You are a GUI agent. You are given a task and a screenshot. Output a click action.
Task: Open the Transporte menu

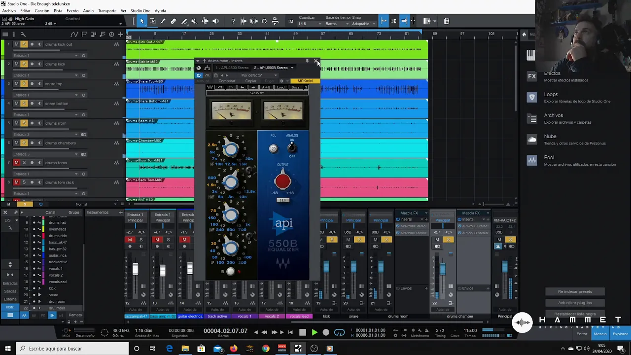click(107, 11)
